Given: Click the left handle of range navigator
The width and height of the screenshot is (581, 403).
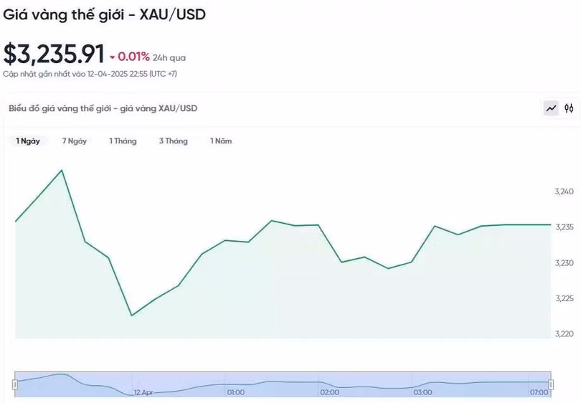Looking at the screenshot, I should click(x=14, y=385).
